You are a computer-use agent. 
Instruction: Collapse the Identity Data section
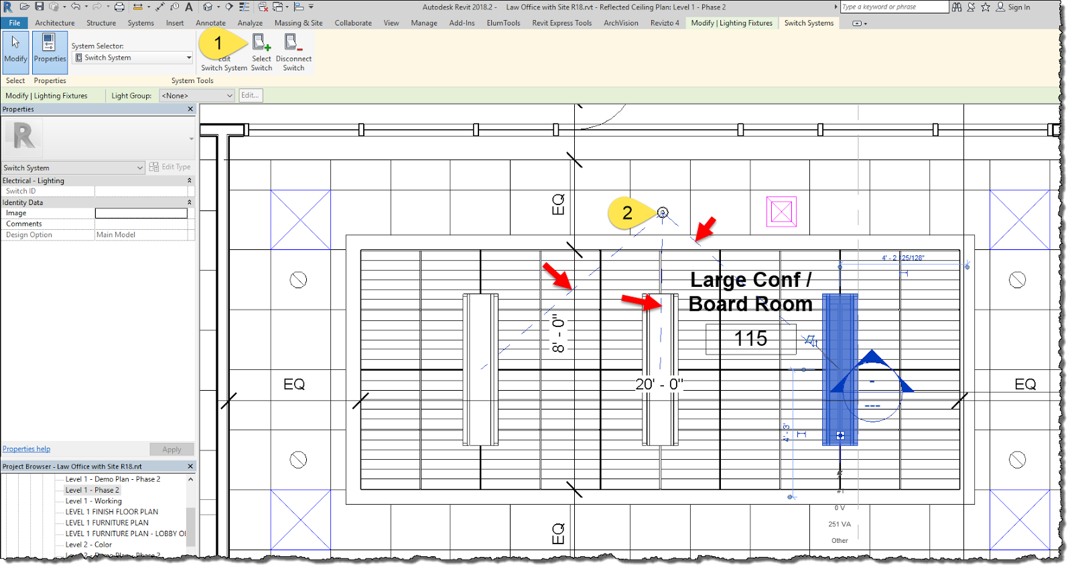[x=189, y=202]
